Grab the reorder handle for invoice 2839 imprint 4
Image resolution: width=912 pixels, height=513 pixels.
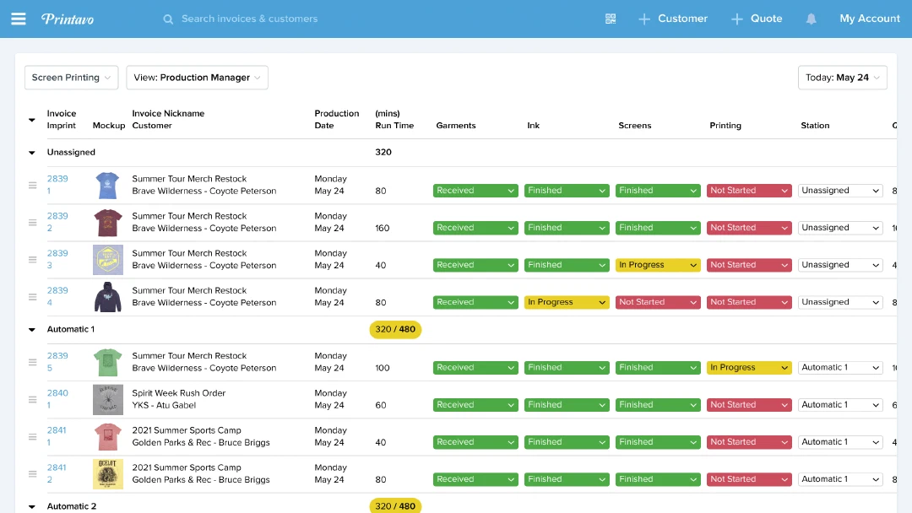coord(33,297)
